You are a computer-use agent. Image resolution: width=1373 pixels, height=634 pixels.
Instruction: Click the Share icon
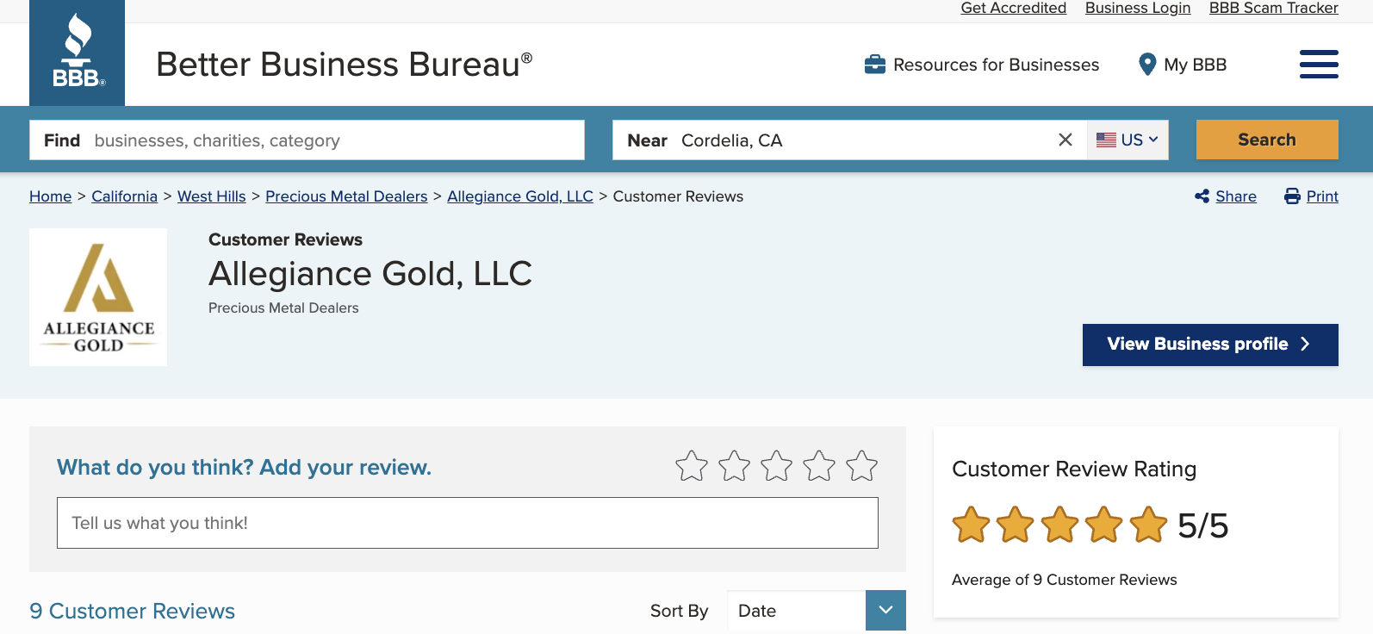1202,196
